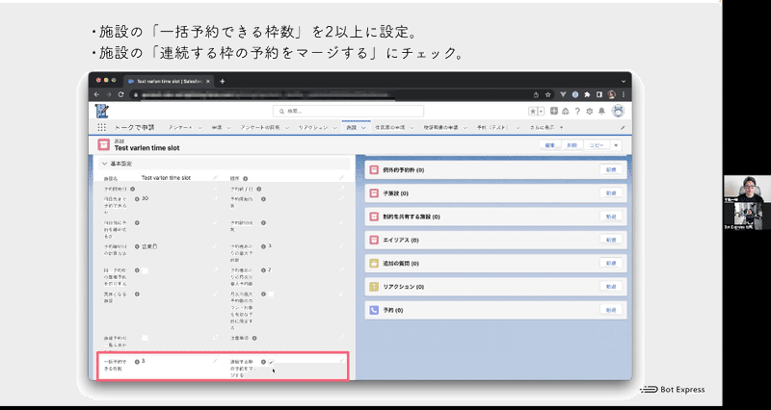Switch to the アンケート tab
771x410 pixels.
[180, 128]
